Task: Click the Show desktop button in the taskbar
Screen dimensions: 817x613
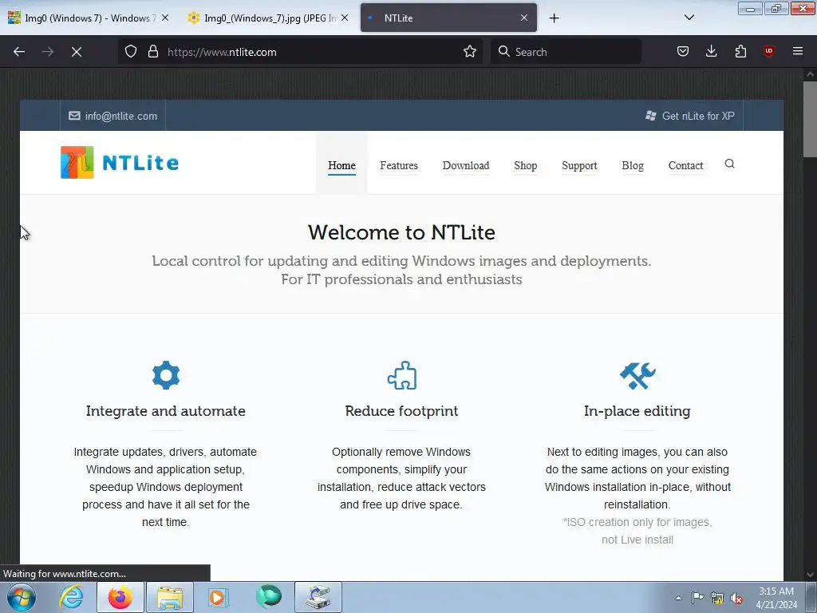Action: coord(811,597)
